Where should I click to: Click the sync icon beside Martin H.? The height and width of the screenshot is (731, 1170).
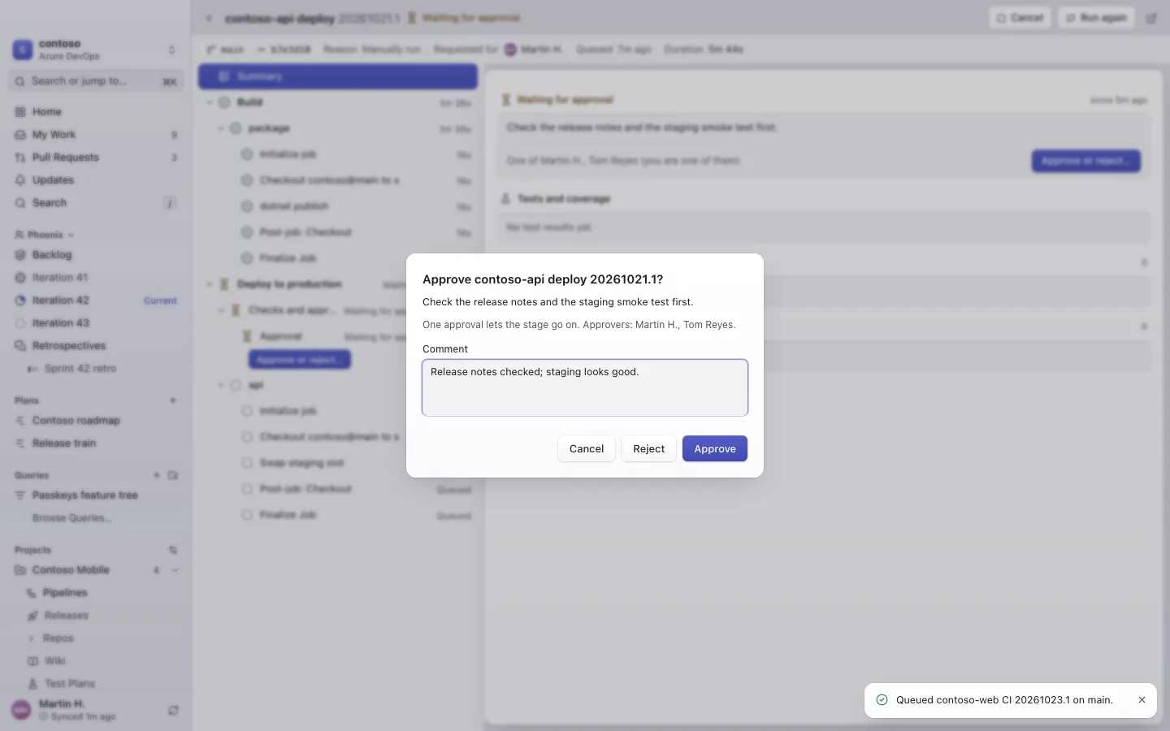173,710
